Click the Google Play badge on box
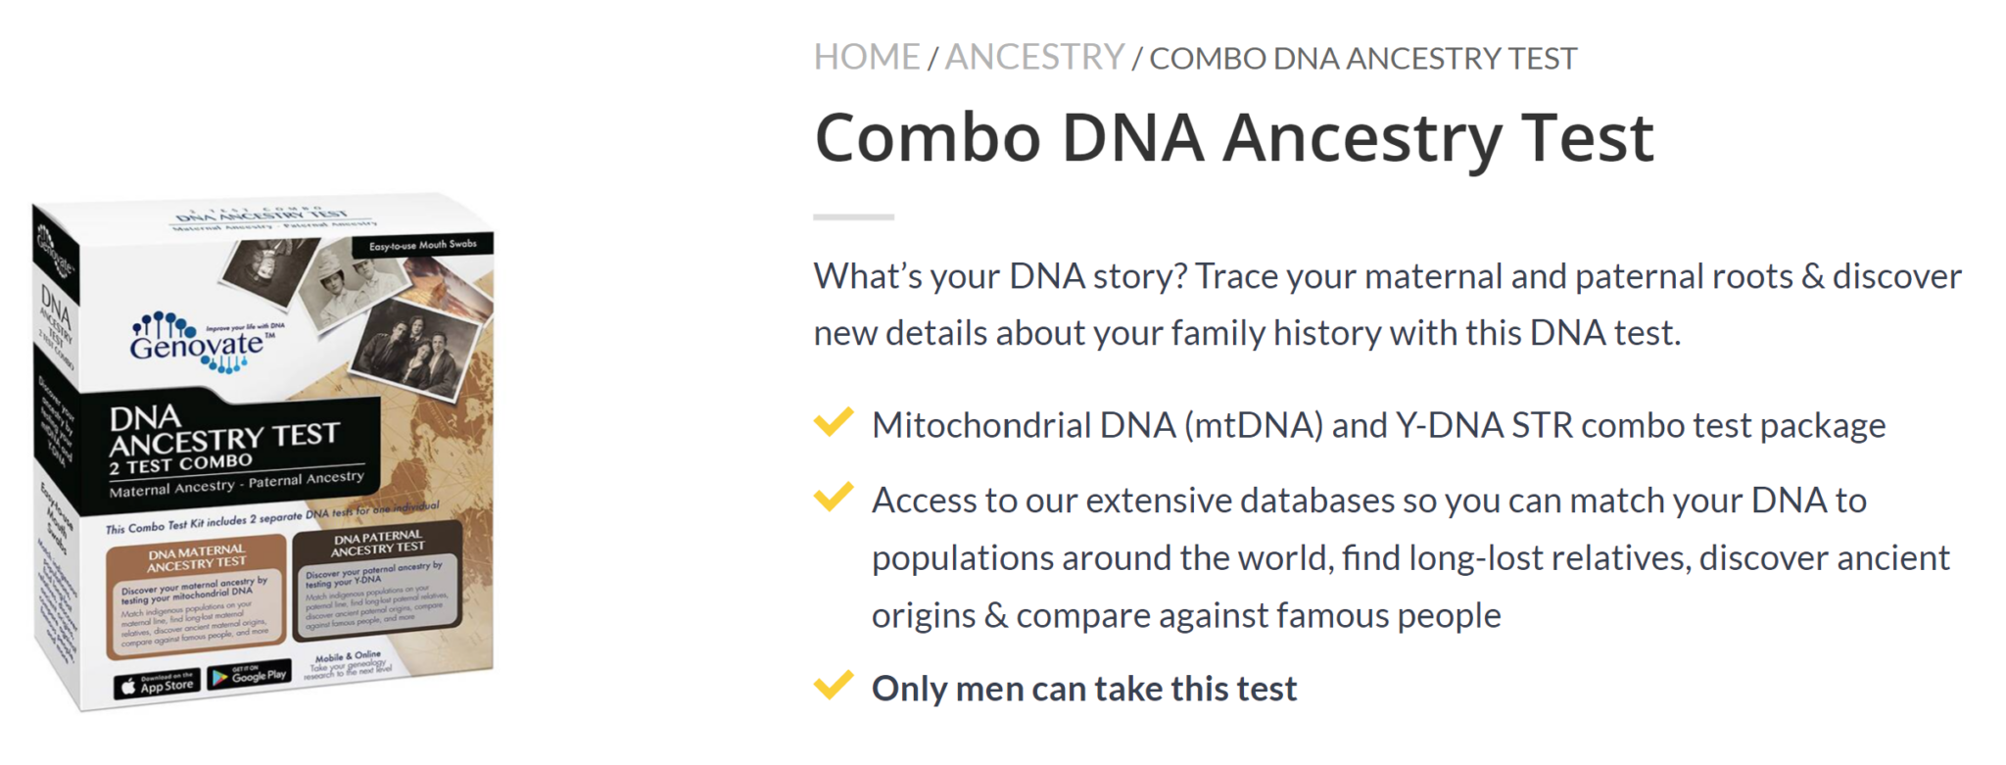The image size is (2006, 765). (x=250, y=674)
